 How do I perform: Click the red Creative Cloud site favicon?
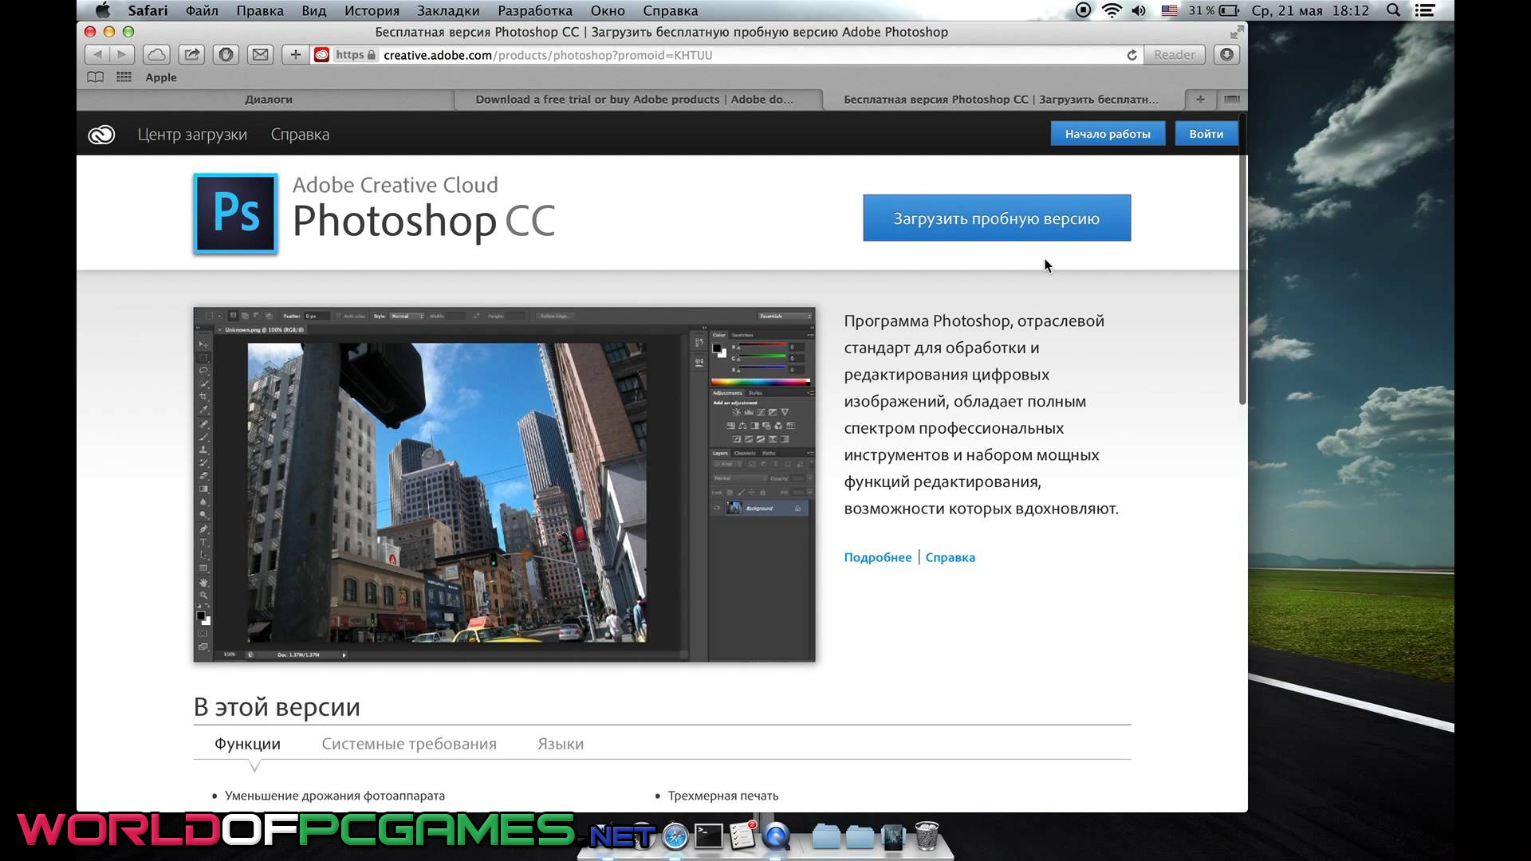pos(321,55)
